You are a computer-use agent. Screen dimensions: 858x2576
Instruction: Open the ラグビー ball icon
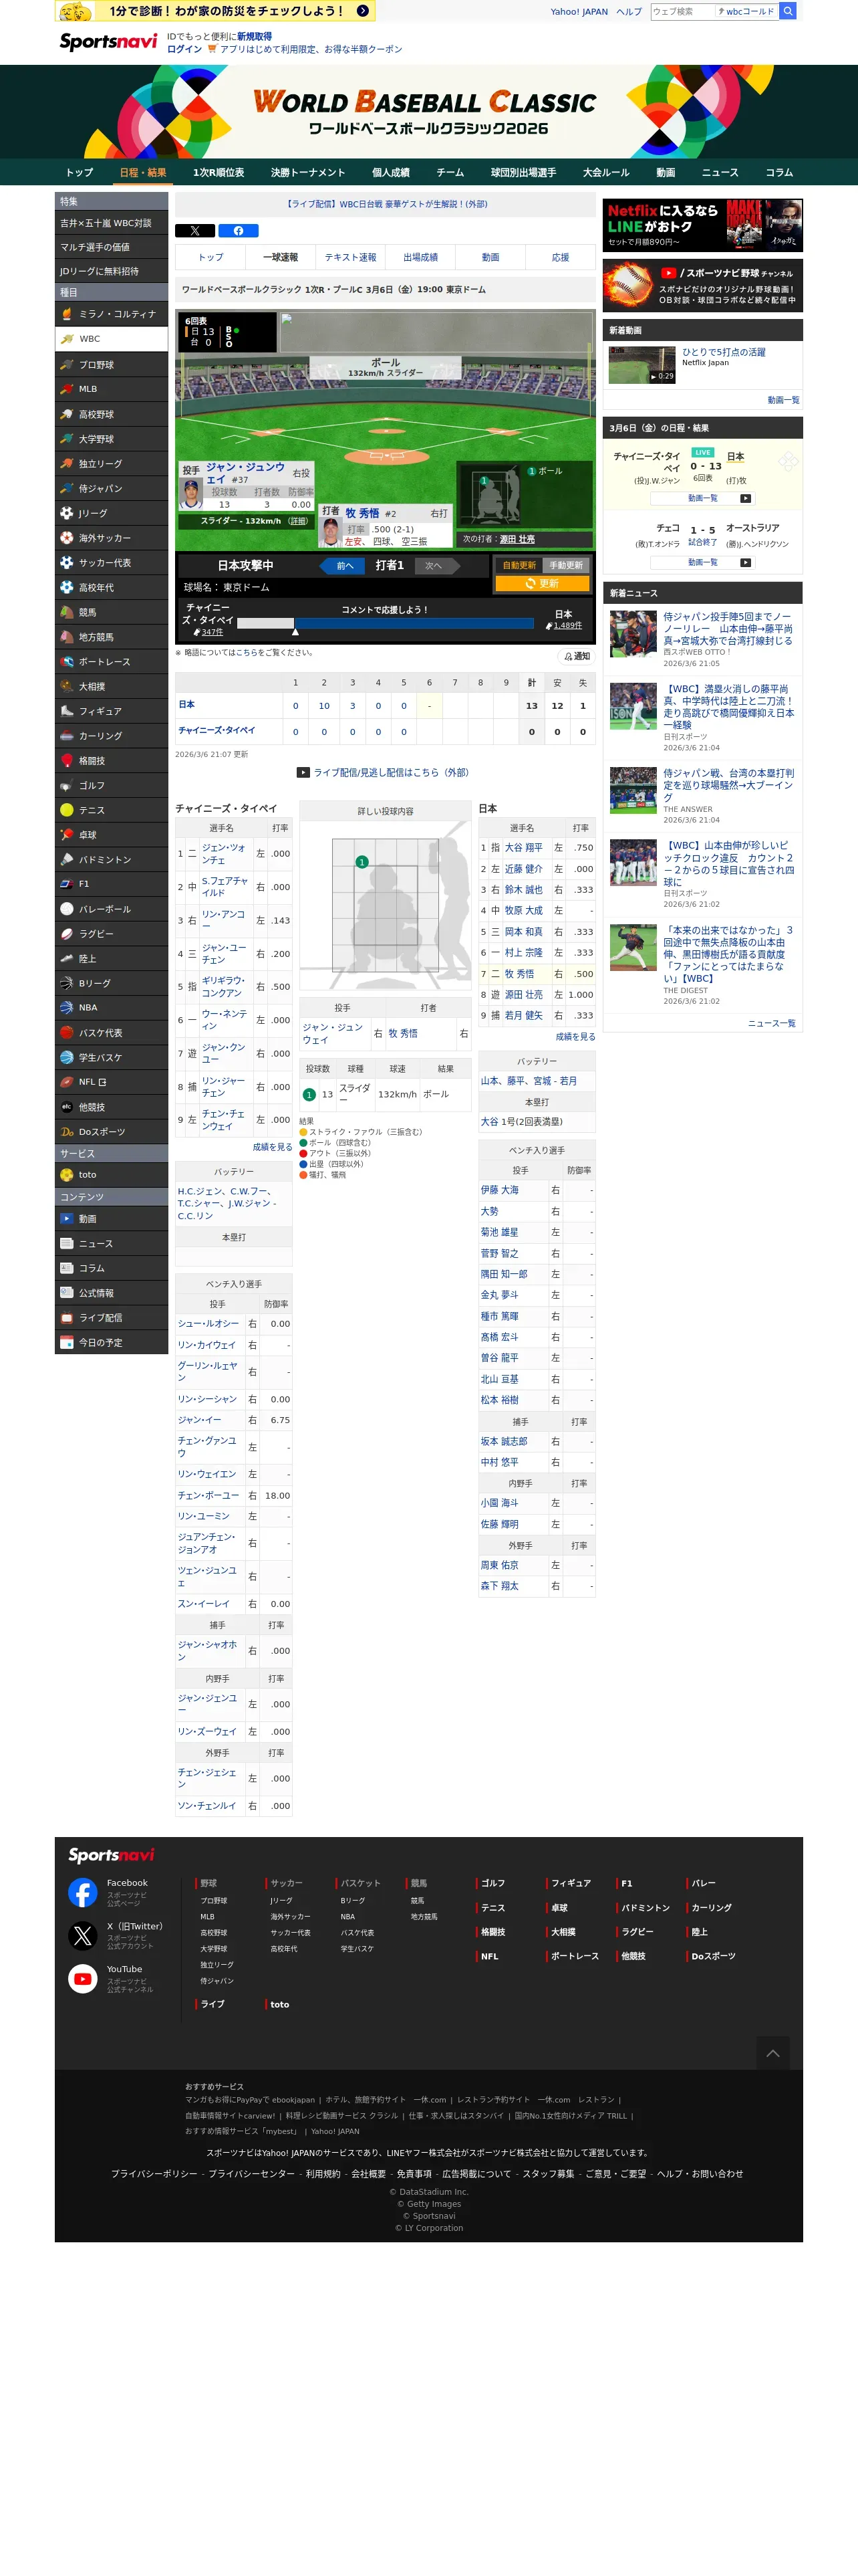click(x=67, y=934)
